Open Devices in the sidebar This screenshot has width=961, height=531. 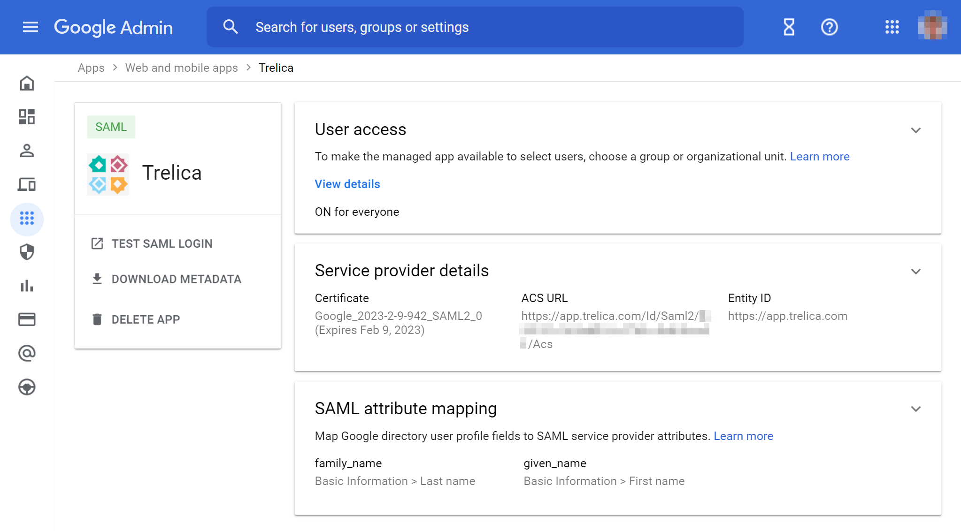(x=27, y=184)
